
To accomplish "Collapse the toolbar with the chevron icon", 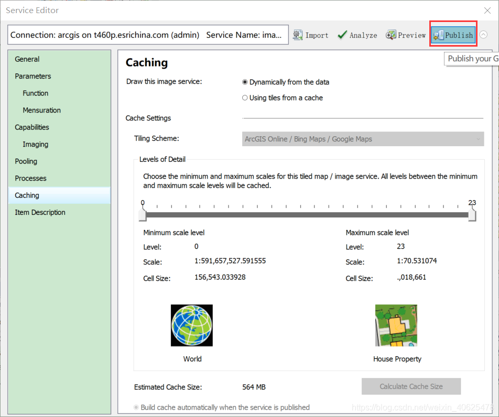I will tap(483, 35).
